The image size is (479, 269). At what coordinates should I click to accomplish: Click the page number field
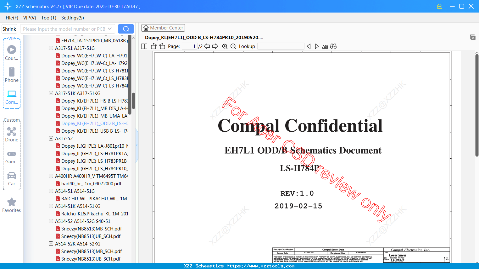tap(190, 46)
